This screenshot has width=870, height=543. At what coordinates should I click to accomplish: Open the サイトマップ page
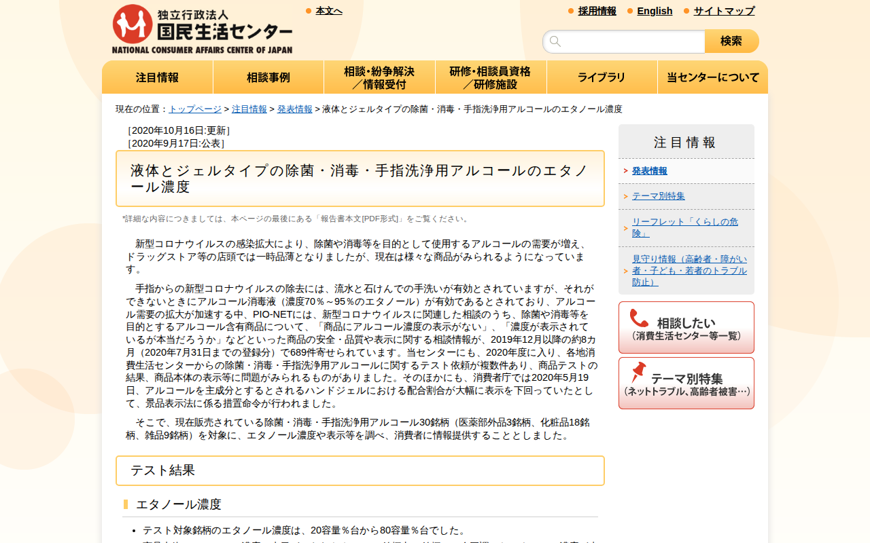click(723, 11)
